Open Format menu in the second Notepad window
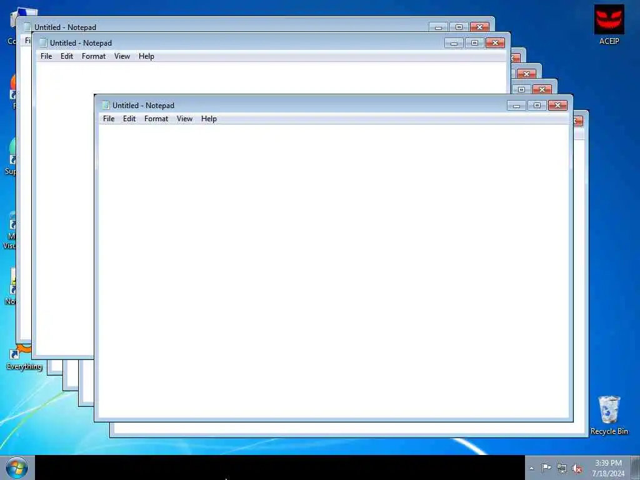Viewport: 640px width, 480px height. [x=94, y=56]
